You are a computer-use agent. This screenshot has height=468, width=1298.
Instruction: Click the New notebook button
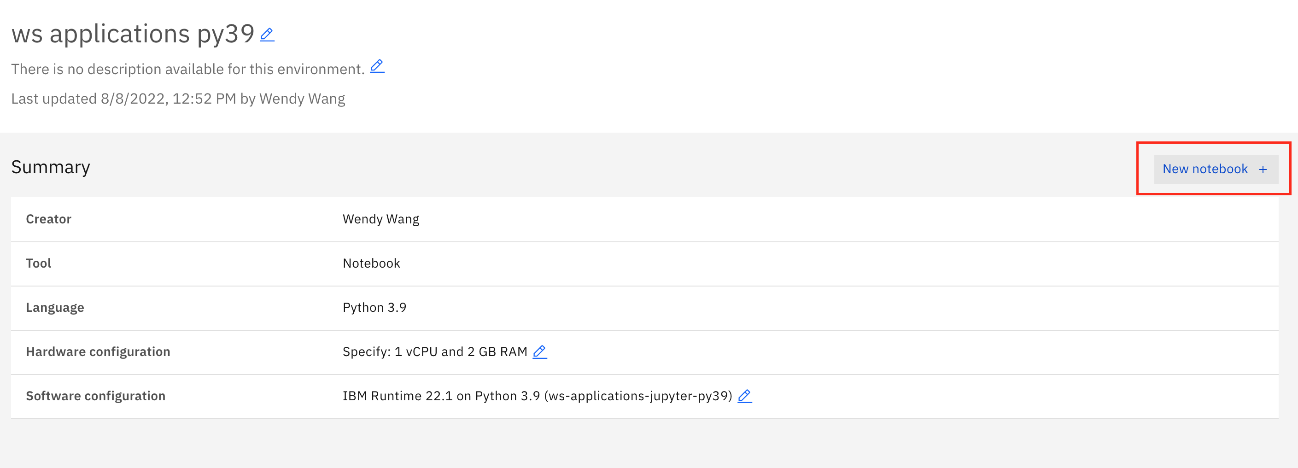pyautogui.click(x=1216, y=169)
